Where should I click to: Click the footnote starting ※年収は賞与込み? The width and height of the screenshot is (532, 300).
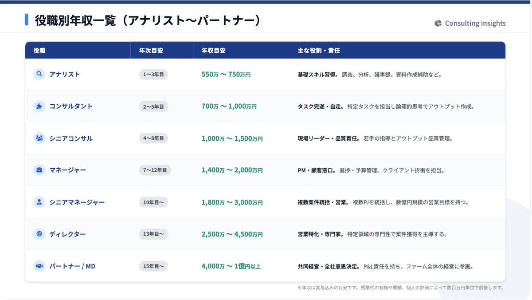[x=401, y=288]
